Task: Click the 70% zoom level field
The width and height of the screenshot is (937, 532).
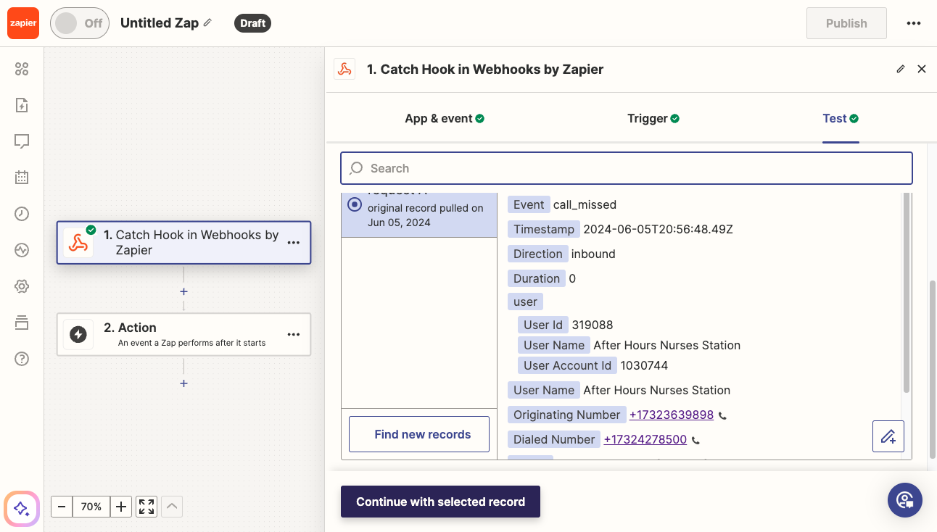Action: 91,507
